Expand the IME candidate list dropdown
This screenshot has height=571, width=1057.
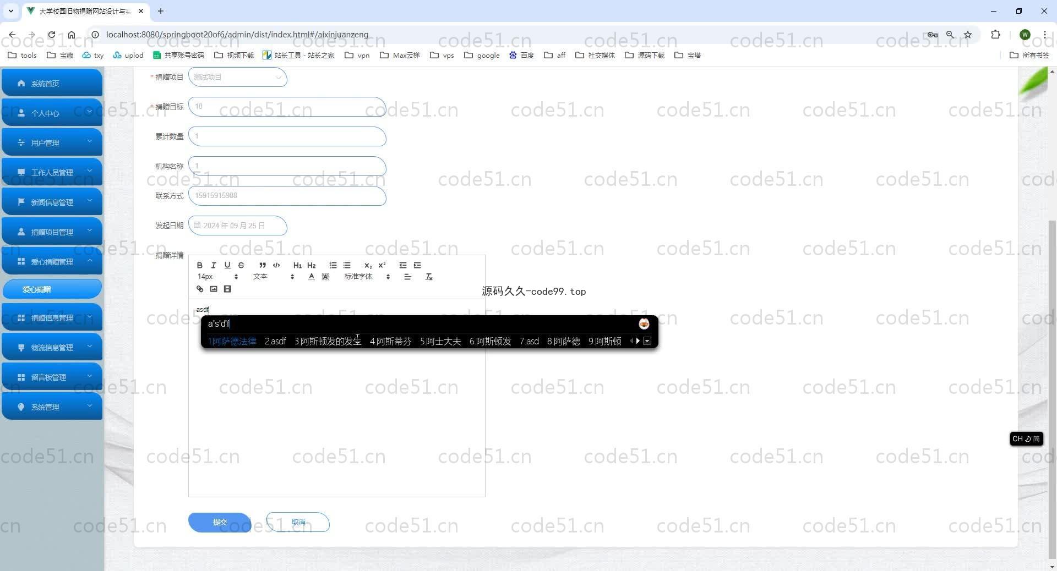click(x=647, y=341)
